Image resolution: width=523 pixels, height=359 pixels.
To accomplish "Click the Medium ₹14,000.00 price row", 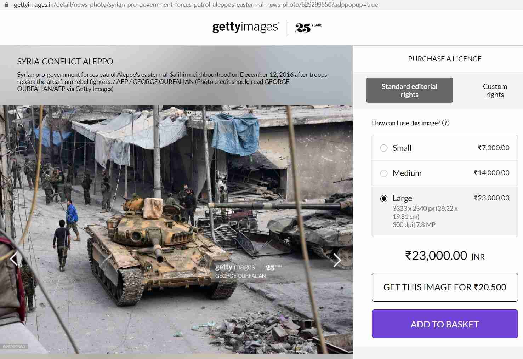I will (445, 173).
